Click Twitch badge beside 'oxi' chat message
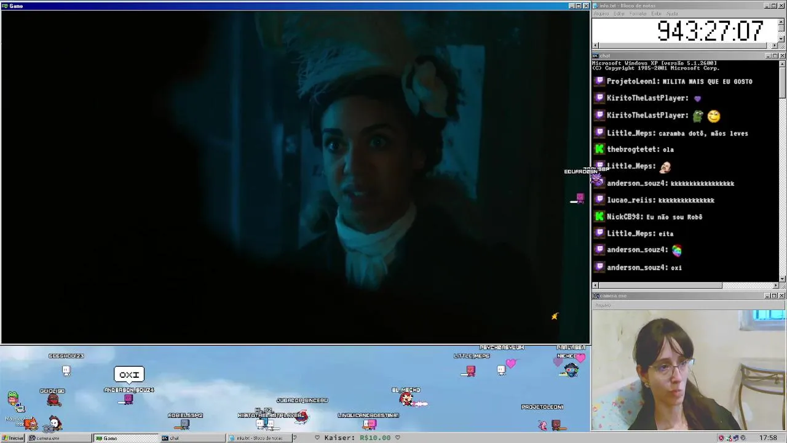787x443 pixels. 599,267
